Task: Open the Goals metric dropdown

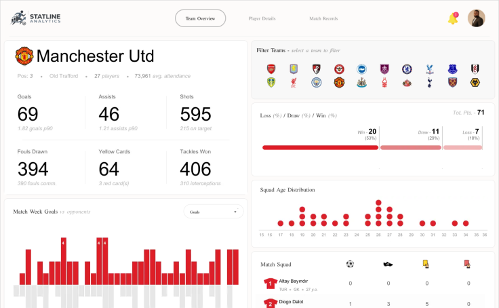Action: (x=214, y=212)
